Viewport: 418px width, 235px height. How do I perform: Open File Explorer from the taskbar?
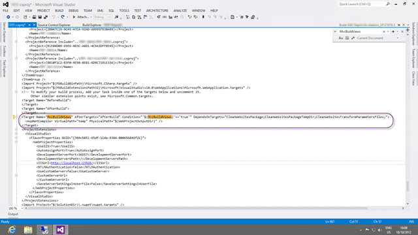point(28,230)
